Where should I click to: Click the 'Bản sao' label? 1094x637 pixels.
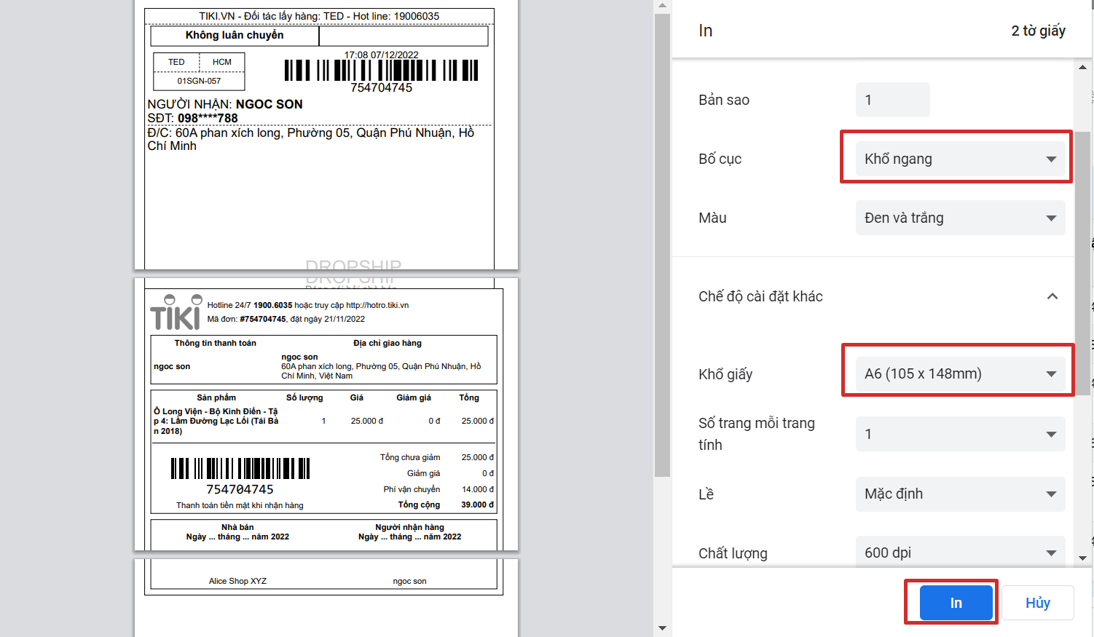tap(724, 100)
